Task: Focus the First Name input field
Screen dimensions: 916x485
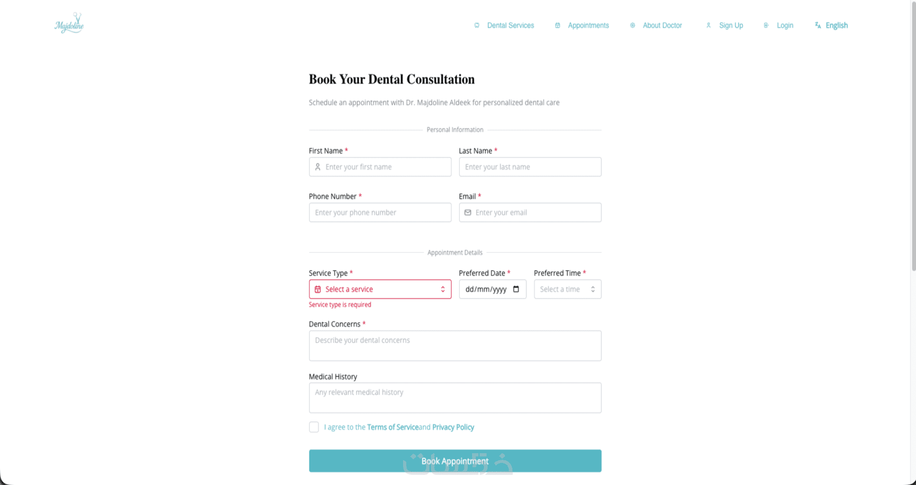Action: tap(385, 167)
